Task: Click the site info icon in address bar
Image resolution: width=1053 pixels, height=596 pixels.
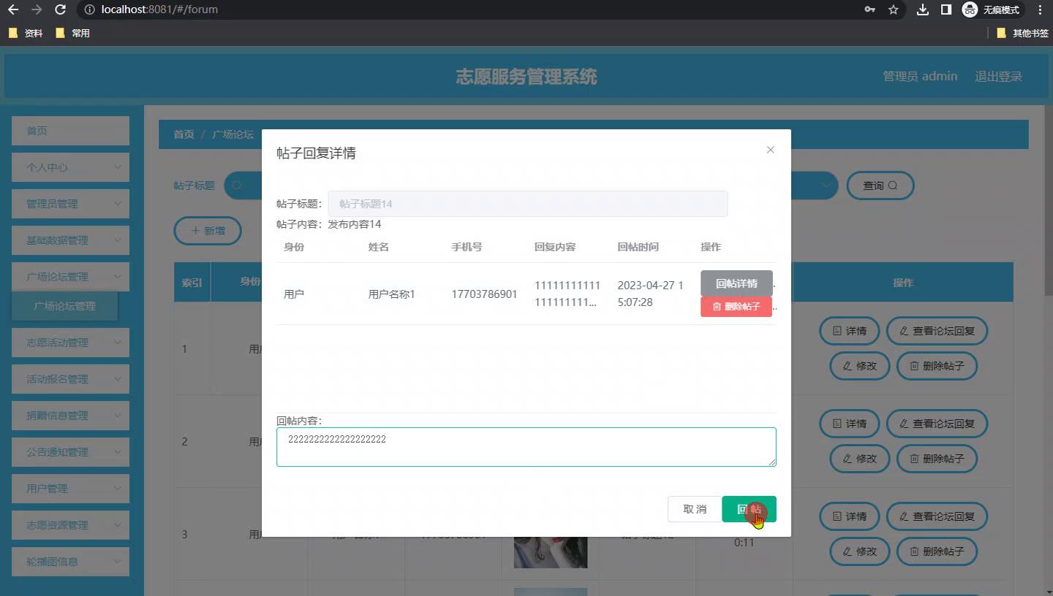Action: click(89, 9)
